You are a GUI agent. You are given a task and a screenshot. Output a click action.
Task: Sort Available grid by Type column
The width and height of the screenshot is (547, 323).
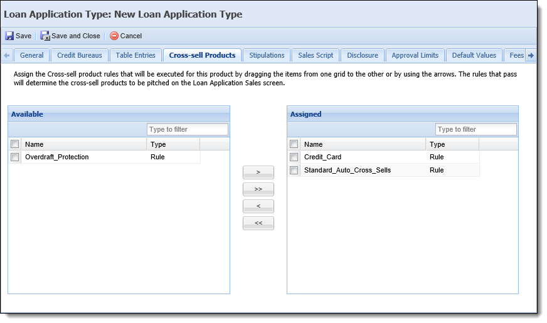coord(173,144)
